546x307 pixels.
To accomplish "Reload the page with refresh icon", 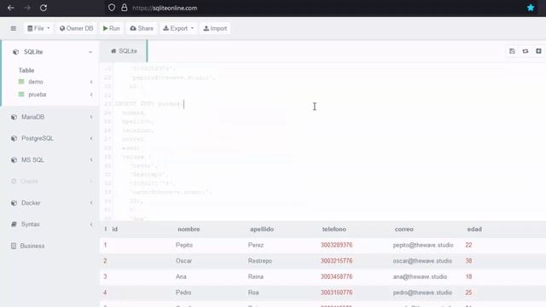I will coord(44,8).
